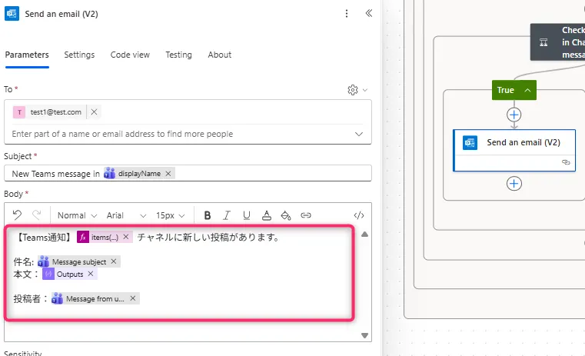Open the Normal paragraph style dropdown
The height and width of the screenshot is (356, 585).
coord(77,215)
